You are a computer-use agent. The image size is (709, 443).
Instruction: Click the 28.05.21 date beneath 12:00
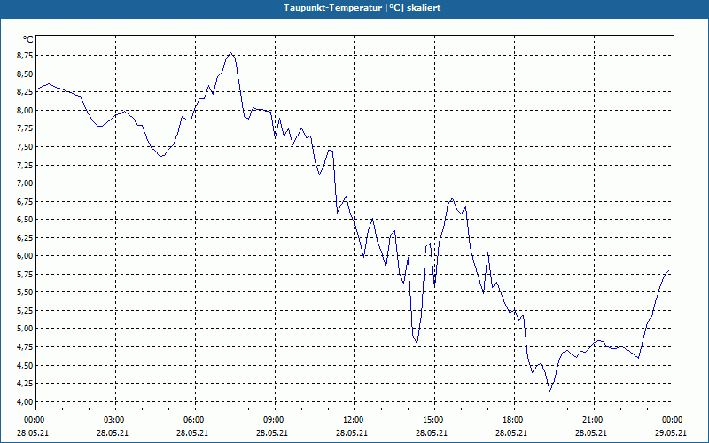351,432
